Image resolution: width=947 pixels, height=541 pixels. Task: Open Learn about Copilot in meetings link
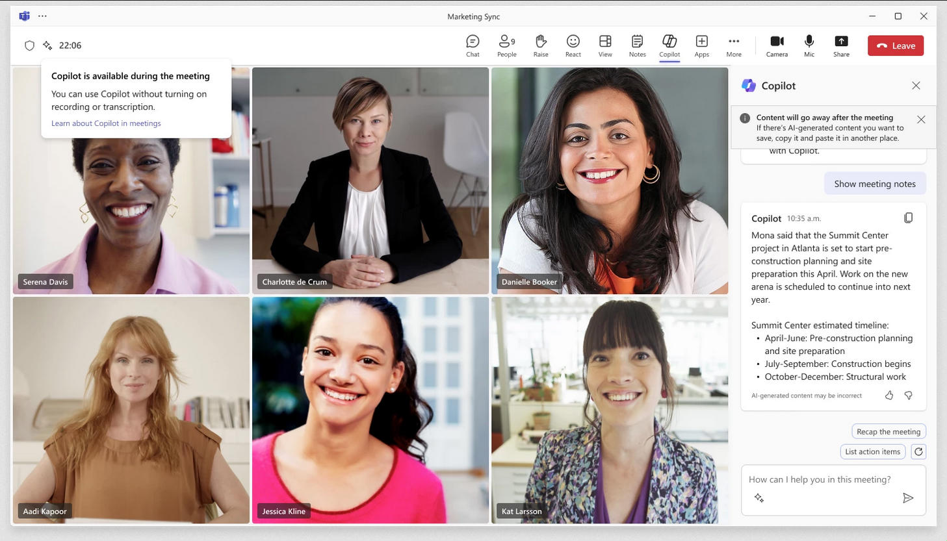tap(106, 123)
